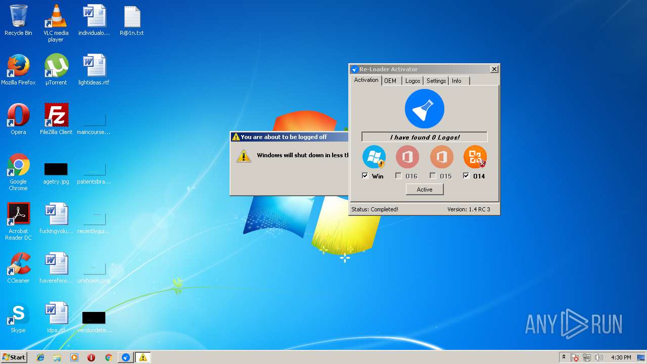647x364 pixels.
Task: Open the volume speaker tray icon
Action: (x=599, y=358)
